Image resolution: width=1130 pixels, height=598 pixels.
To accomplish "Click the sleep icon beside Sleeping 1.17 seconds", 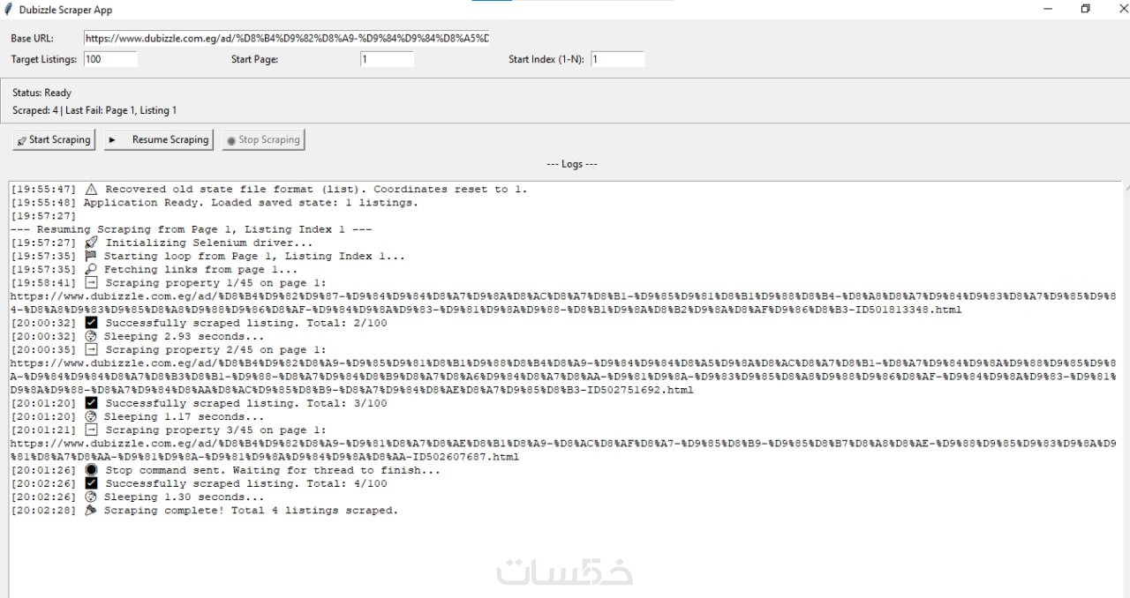I will [x=91, y=416].
